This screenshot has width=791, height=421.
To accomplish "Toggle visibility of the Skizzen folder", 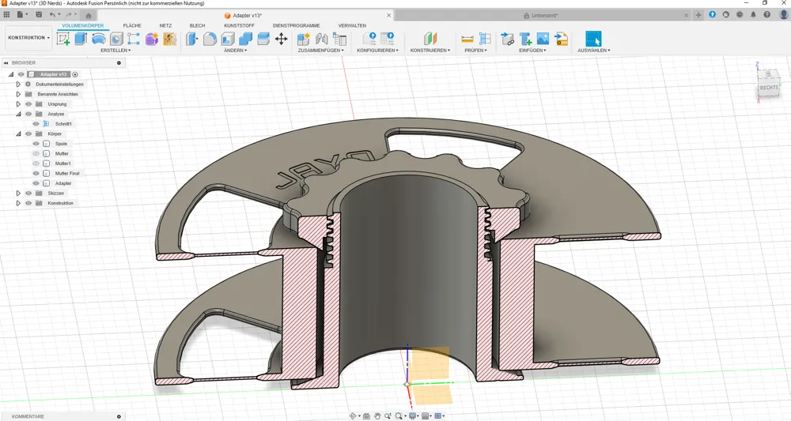I will coord(28,194).
